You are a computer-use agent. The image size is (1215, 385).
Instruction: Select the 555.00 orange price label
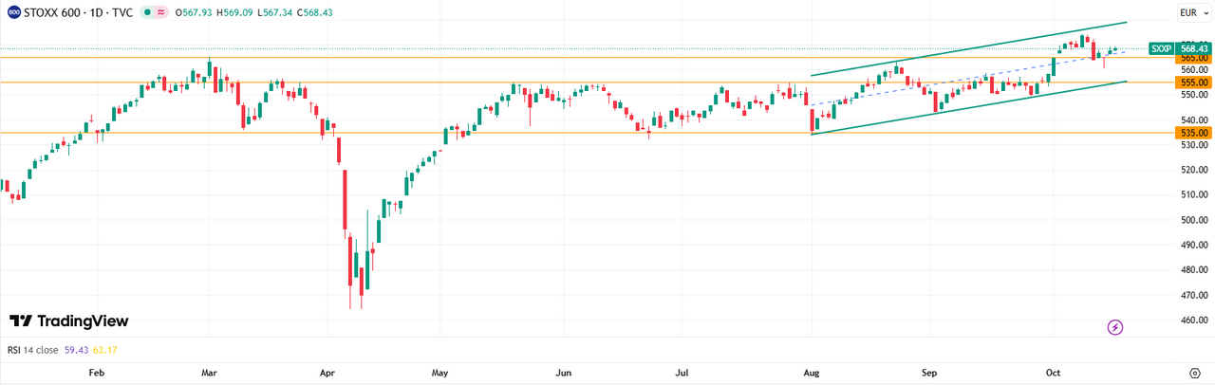click(x=1193, y=82)
